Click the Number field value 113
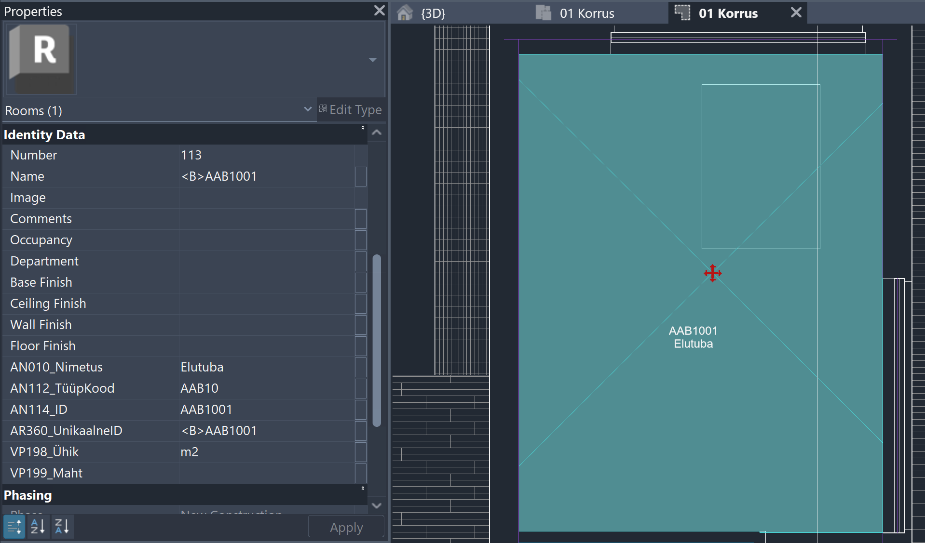925x543 pixels. click(x=265, y=155)
